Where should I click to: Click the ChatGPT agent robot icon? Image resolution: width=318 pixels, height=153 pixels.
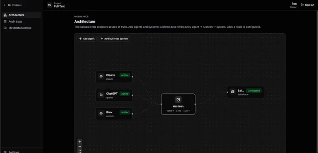coord(101,95)
